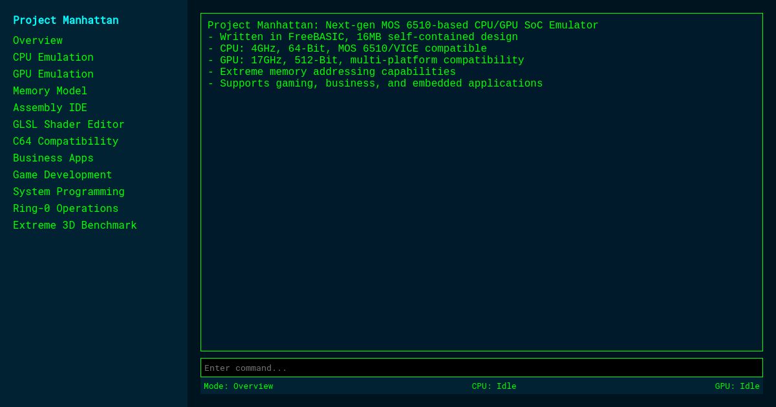Click the CPU: Idle status indicator
Viewport: 776px width, 407px height.
click(x=493, y=386)
